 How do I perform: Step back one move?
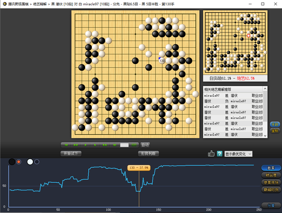(85, 145)
